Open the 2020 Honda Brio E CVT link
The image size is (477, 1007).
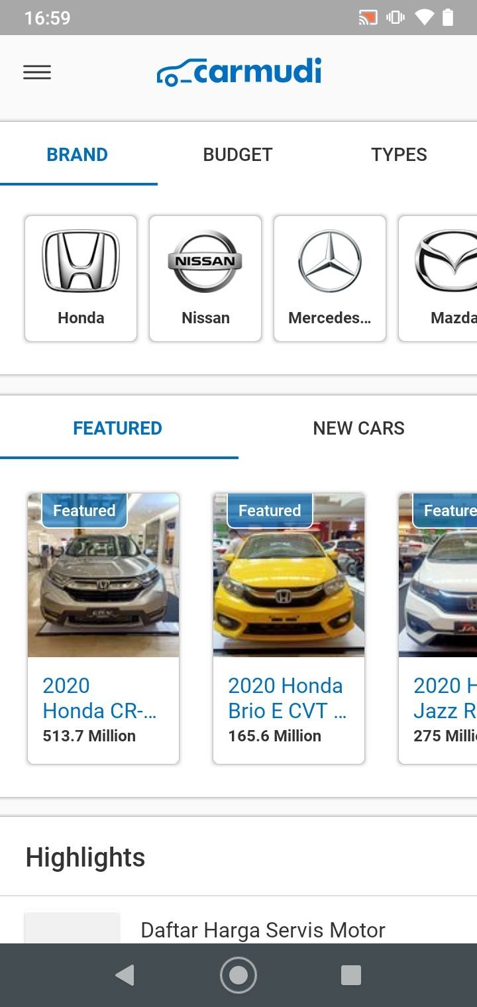tap(288, 698)
